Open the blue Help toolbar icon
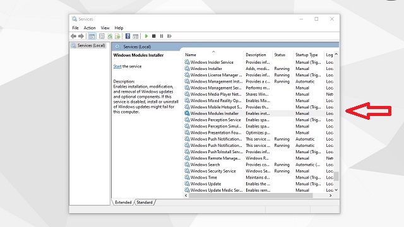404x227 pixels. tap(128, 37)
